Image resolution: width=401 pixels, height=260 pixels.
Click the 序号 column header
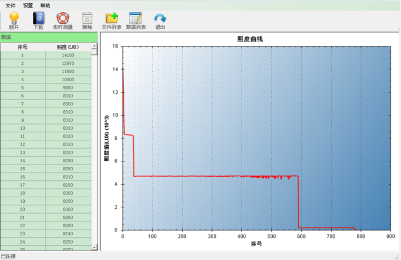[22, 47]
